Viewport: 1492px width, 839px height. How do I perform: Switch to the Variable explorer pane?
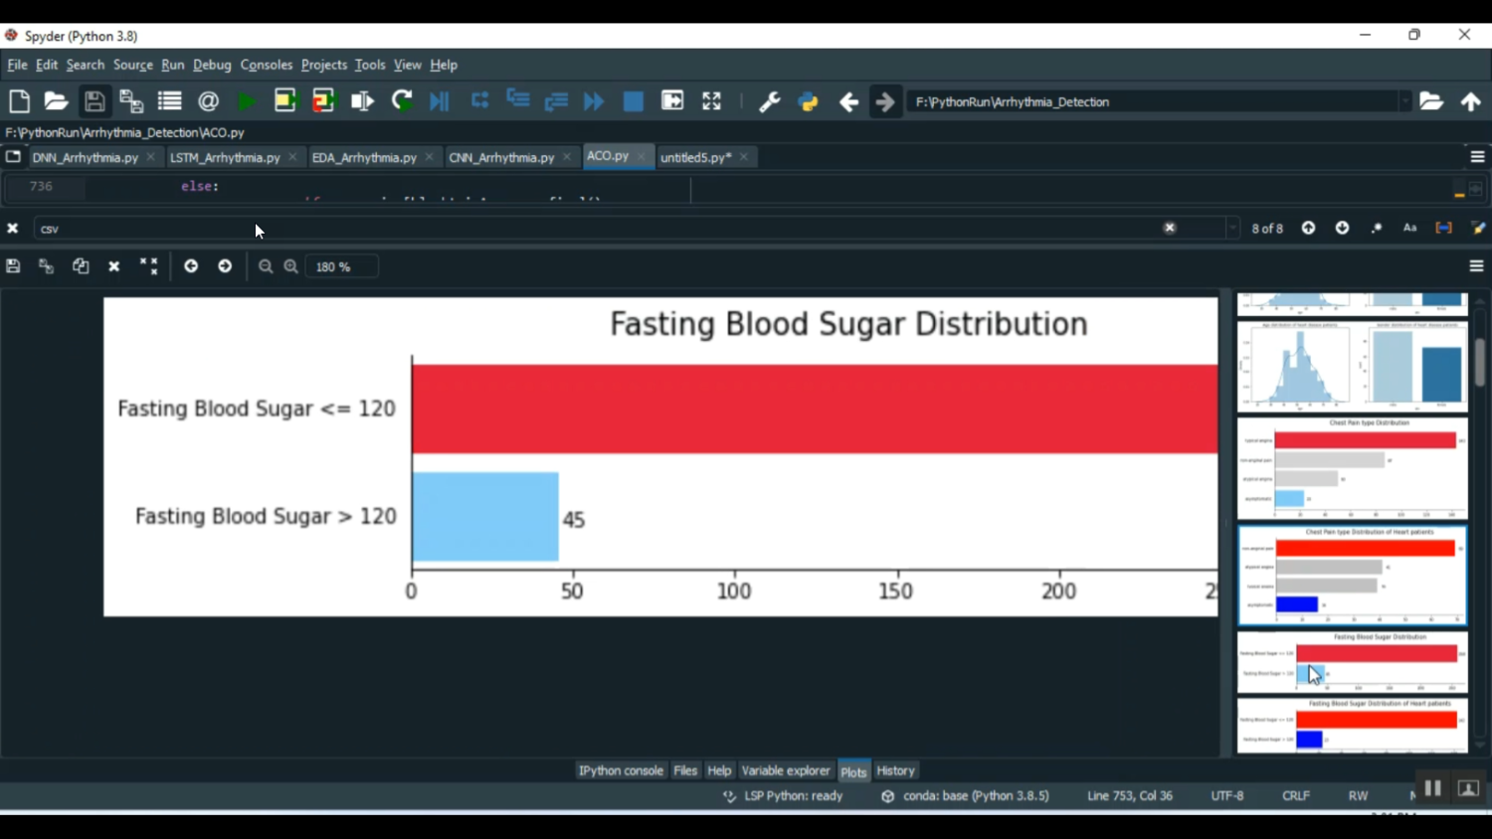tap(785, 770)
